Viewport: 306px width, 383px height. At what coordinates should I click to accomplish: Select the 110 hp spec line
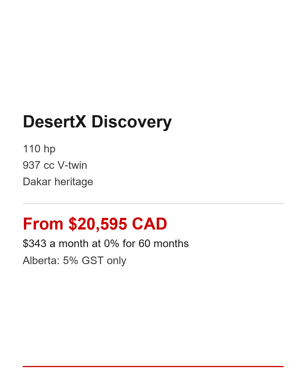pyautogui.click(x=39, y=149)
